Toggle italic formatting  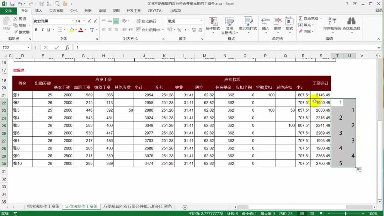coord(42,30)
